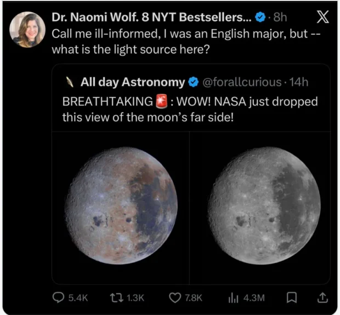Like the post with heart icon
Screen dimensions: 340x315
point(175,297)
